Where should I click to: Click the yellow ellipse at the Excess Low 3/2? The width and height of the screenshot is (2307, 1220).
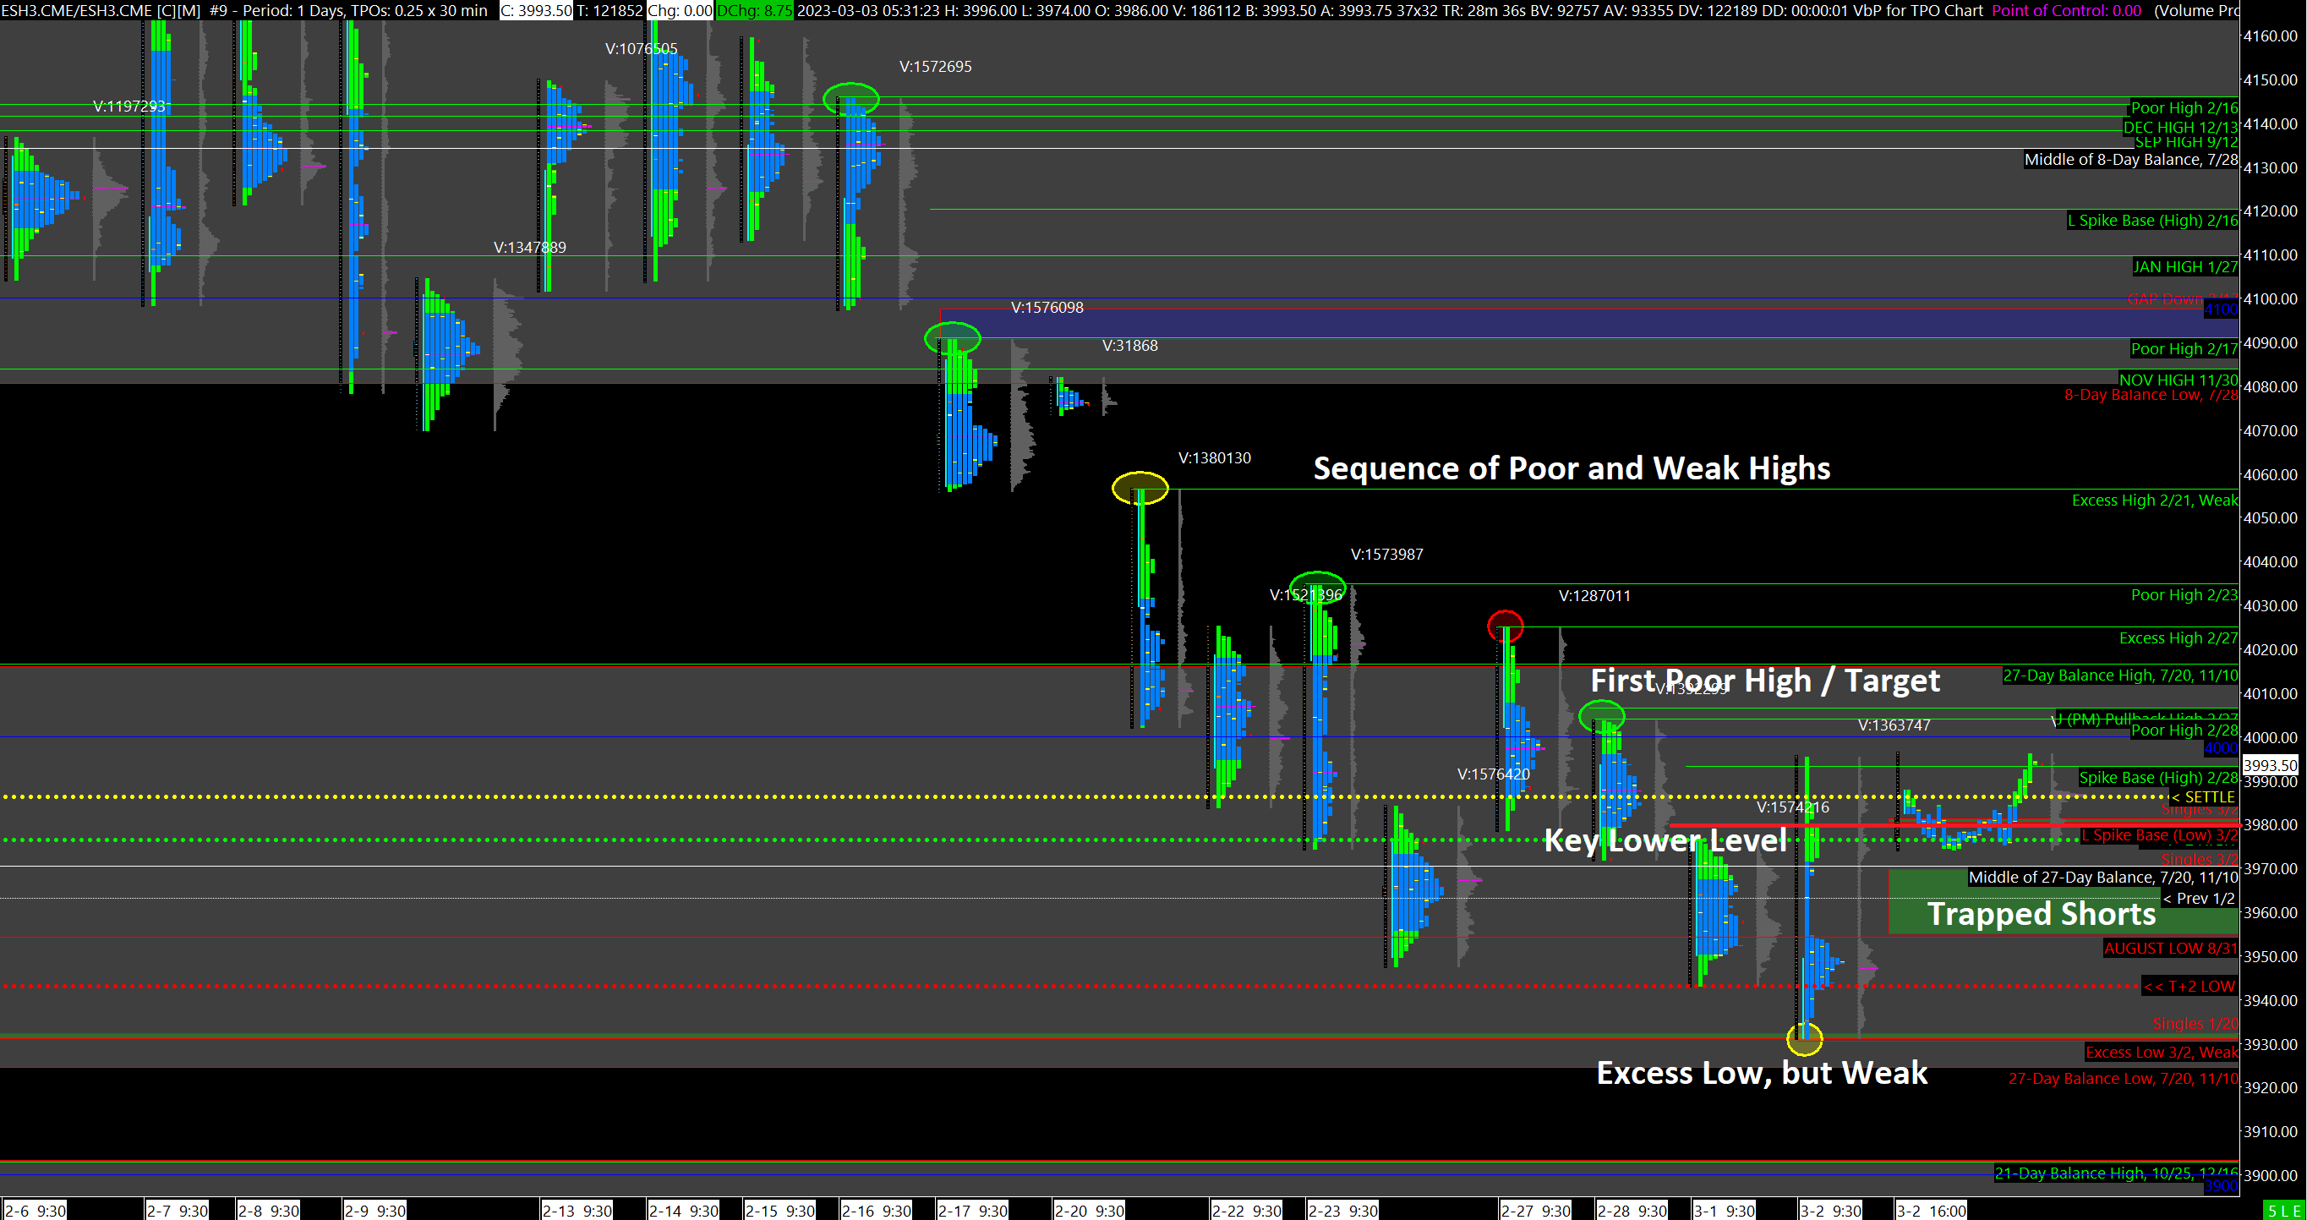point(1804,1039)
